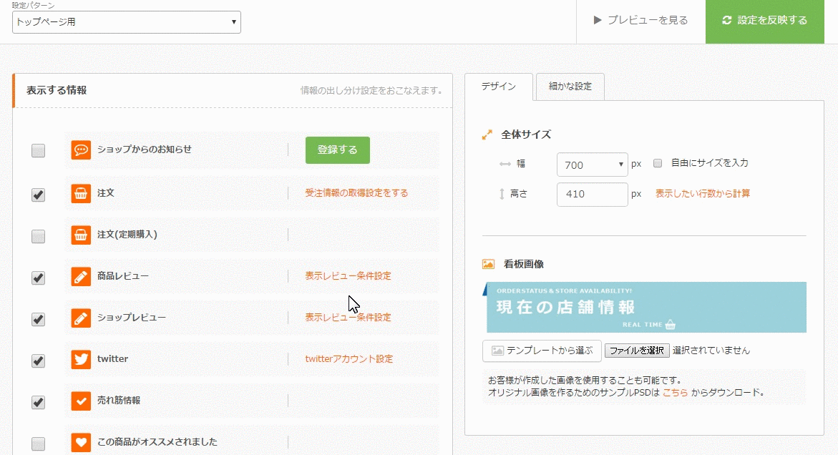Click the checkmark icon beside 売れ筋情報
The image size is (838, 455).
click(x=81, y=401)
